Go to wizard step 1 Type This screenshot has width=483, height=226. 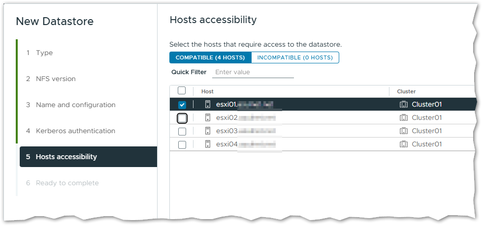44,53
